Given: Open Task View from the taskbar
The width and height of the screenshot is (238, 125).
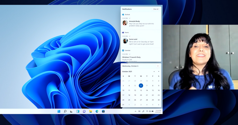Looking at the screenshot, I should [x=71, y=111].
